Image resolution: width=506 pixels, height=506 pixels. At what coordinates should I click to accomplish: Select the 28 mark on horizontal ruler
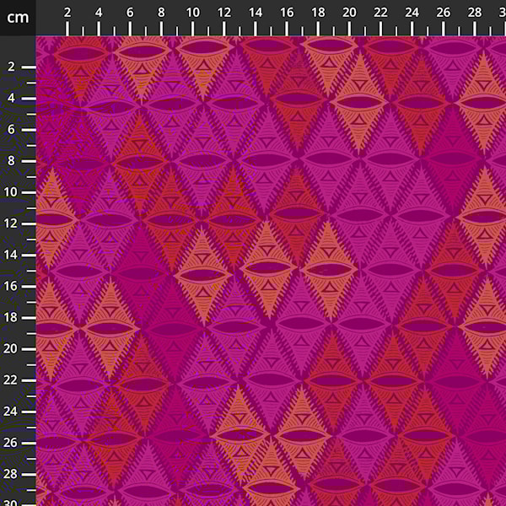coord(474,13)
